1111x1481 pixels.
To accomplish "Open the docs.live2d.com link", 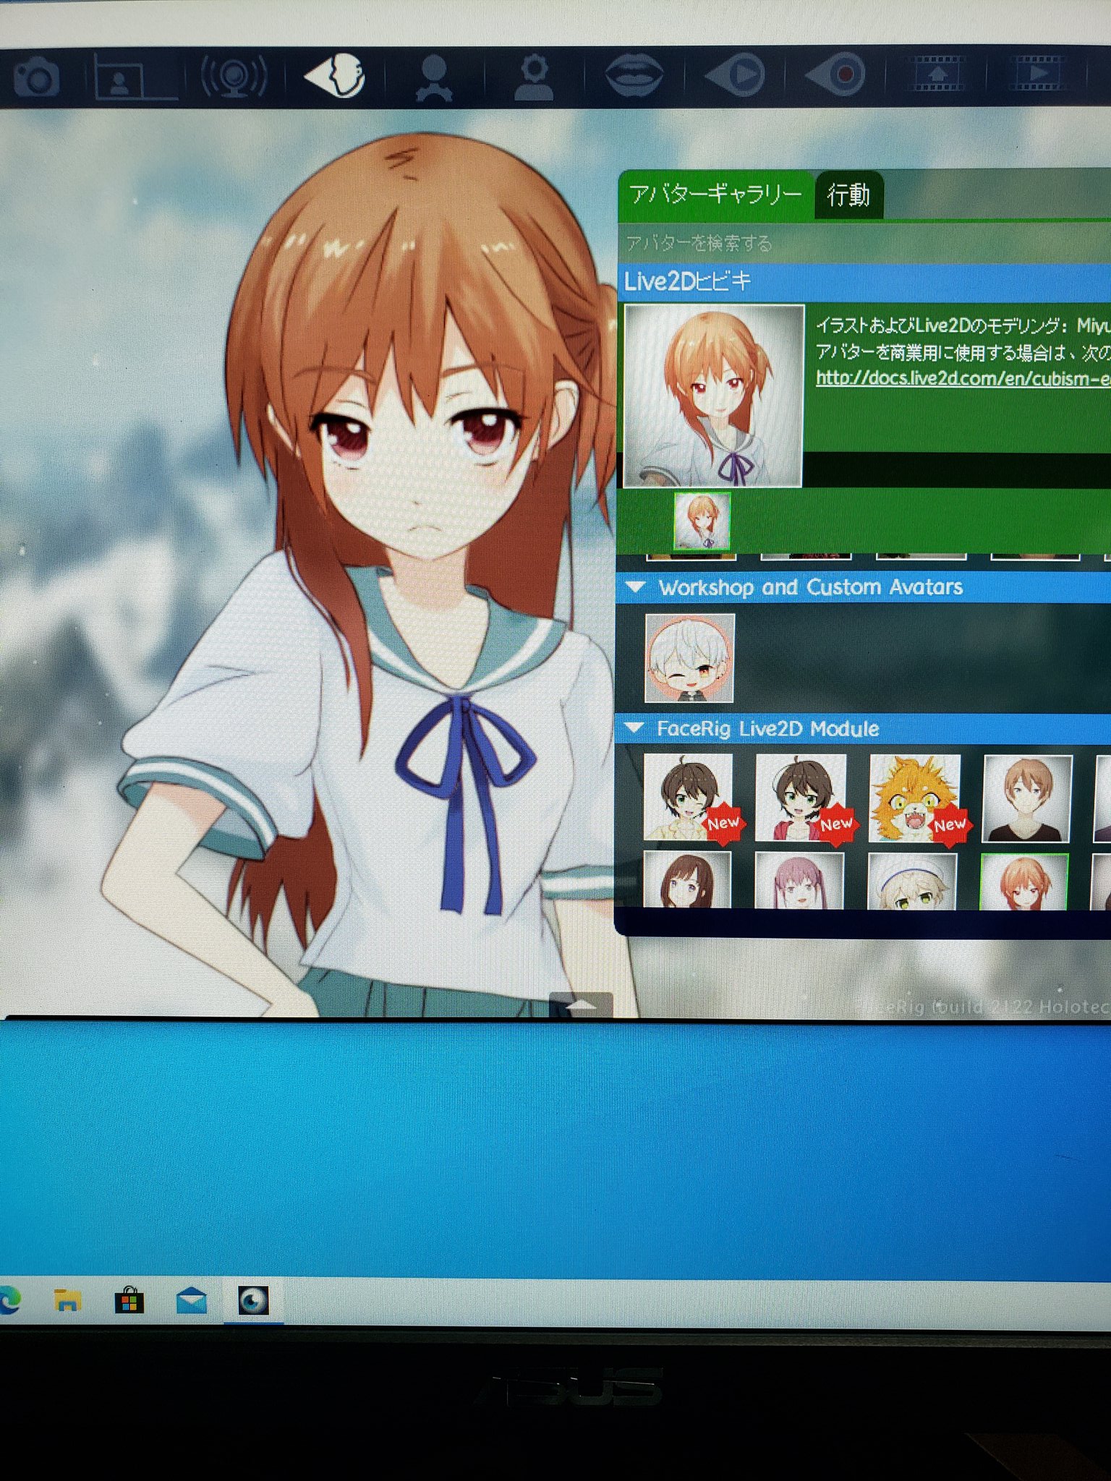I will click(963, 377).
